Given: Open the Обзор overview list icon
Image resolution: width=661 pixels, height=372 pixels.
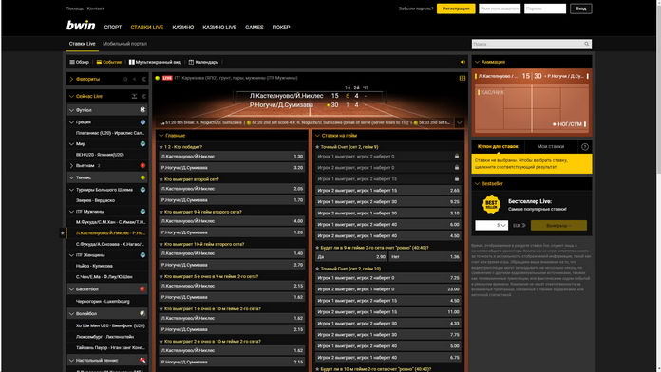Looking at the screenshot, I should tap(72, 62).
